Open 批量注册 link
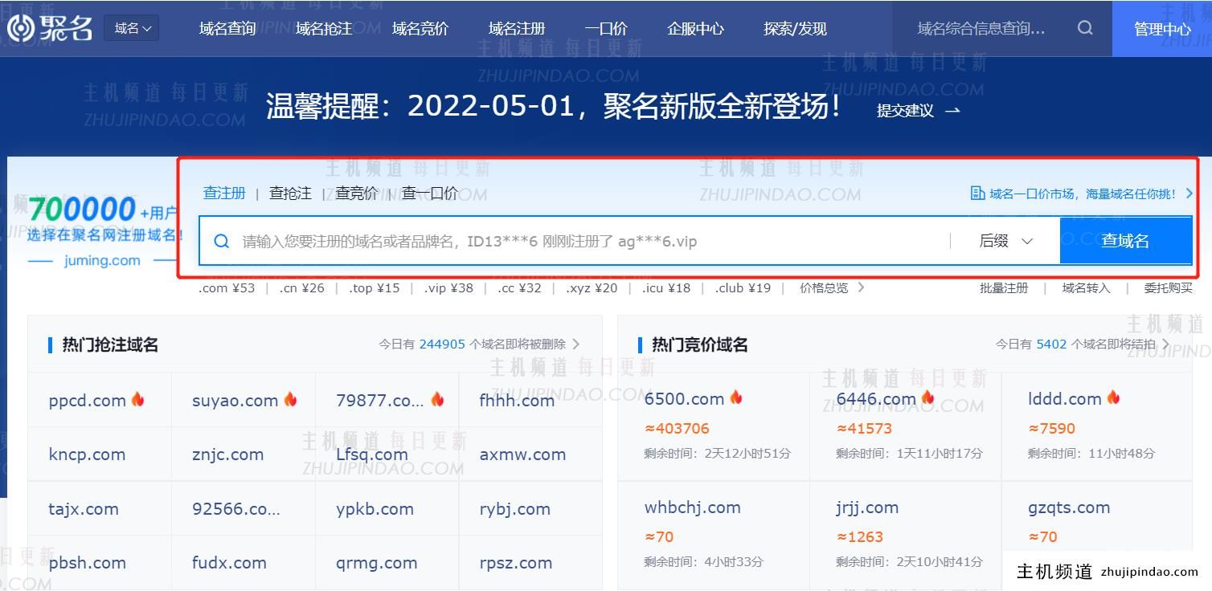Viewport: 1212px width, 591px height. coord(1004,287)
